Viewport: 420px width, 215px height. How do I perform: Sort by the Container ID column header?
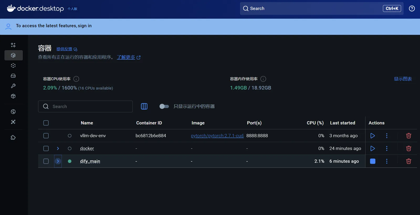pyautogui.click(x=149, y=123)
